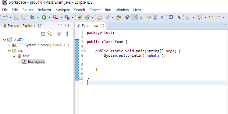Toggle the Link/Pin editor icon
Screen dimensions: 228x114
pos(179,18)
